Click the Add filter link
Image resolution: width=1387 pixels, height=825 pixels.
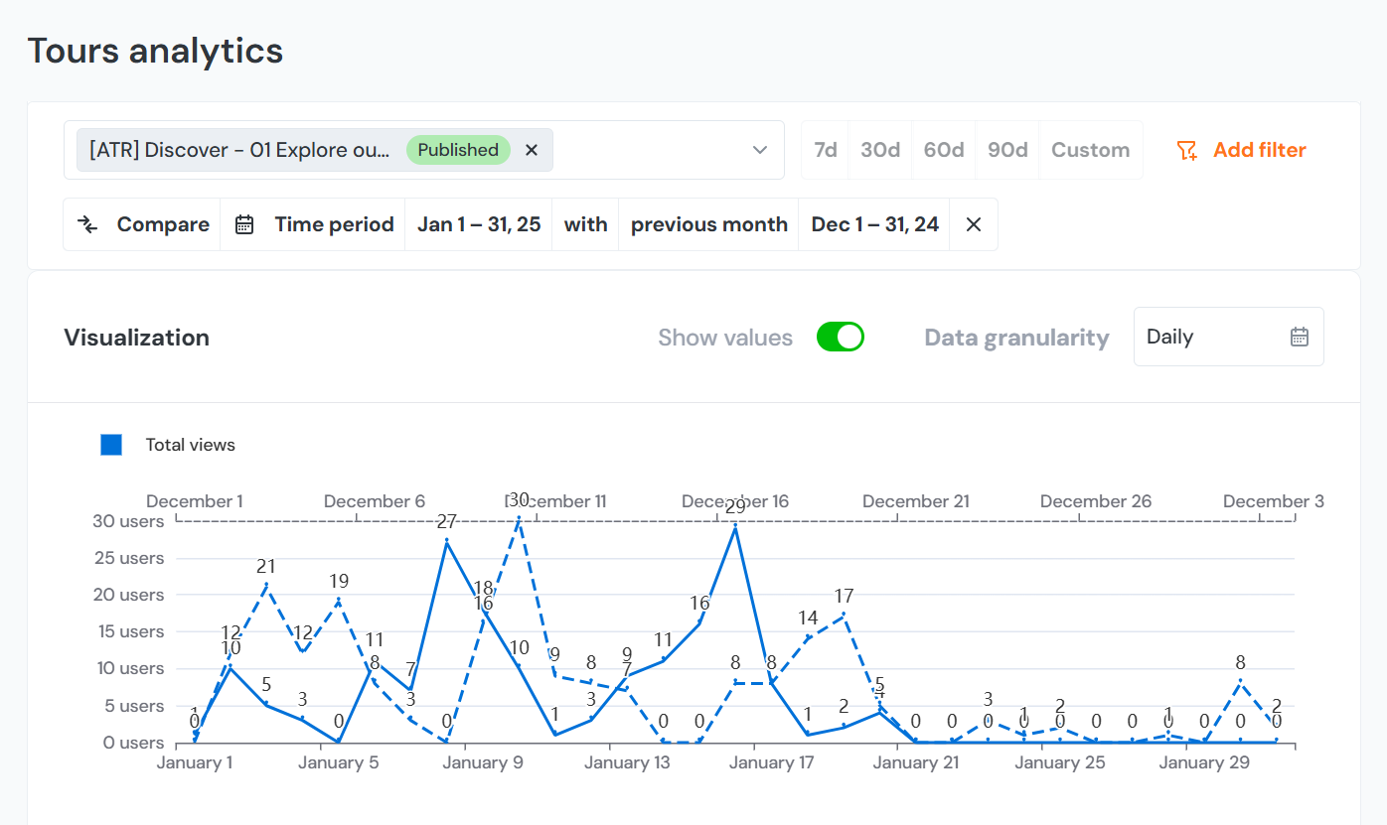[x=1259, y=150]
